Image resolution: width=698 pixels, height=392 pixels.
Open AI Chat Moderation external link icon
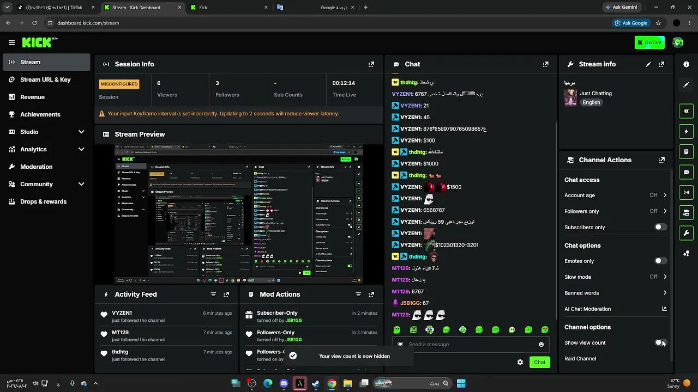click(664, 309)
